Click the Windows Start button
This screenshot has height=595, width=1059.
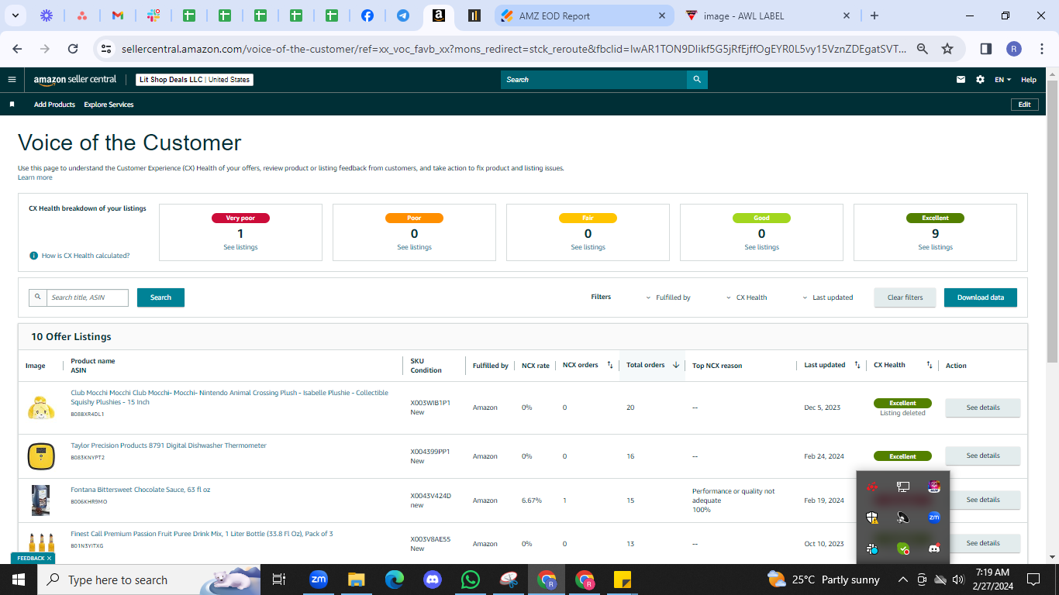tap(18, 580)
